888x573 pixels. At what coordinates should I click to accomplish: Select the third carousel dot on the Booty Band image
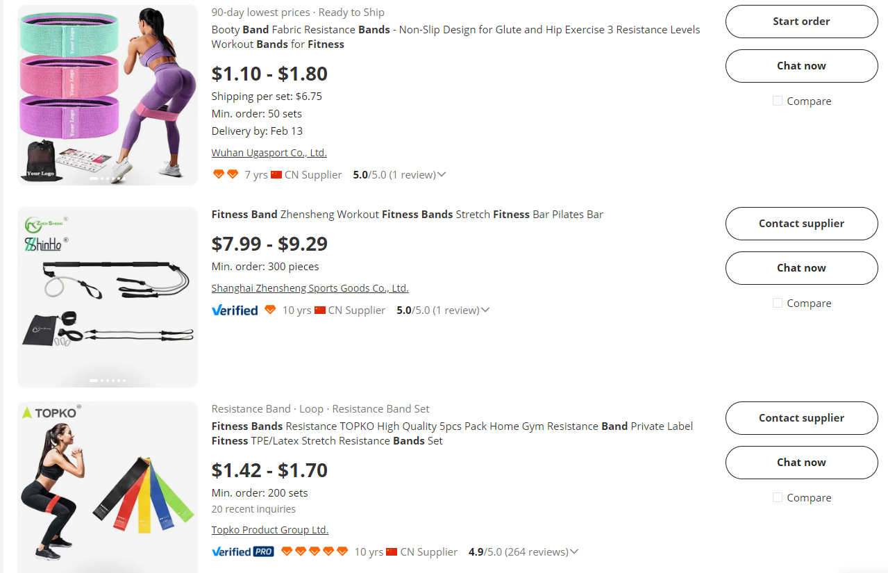click(x=106, y=178)
